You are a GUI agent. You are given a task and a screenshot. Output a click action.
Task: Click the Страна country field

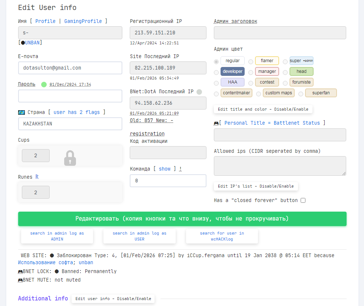coord(70,124)
